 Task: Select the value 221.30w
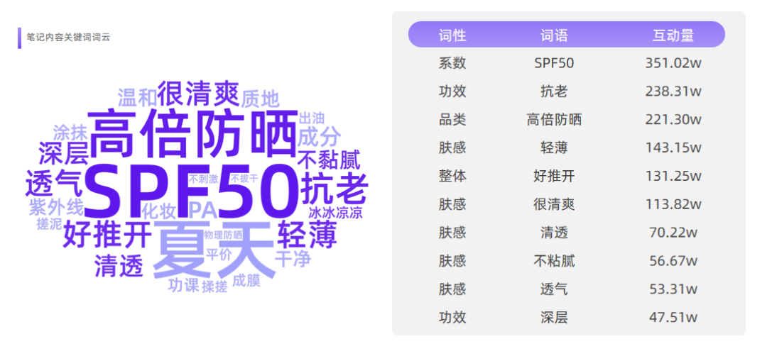(x=673, y=120)
